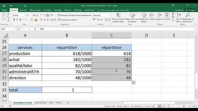Viewport: 198px width, 111px height.
Task: Click the Rechercher et sélectionner magnifier
Action: (188, 18)
